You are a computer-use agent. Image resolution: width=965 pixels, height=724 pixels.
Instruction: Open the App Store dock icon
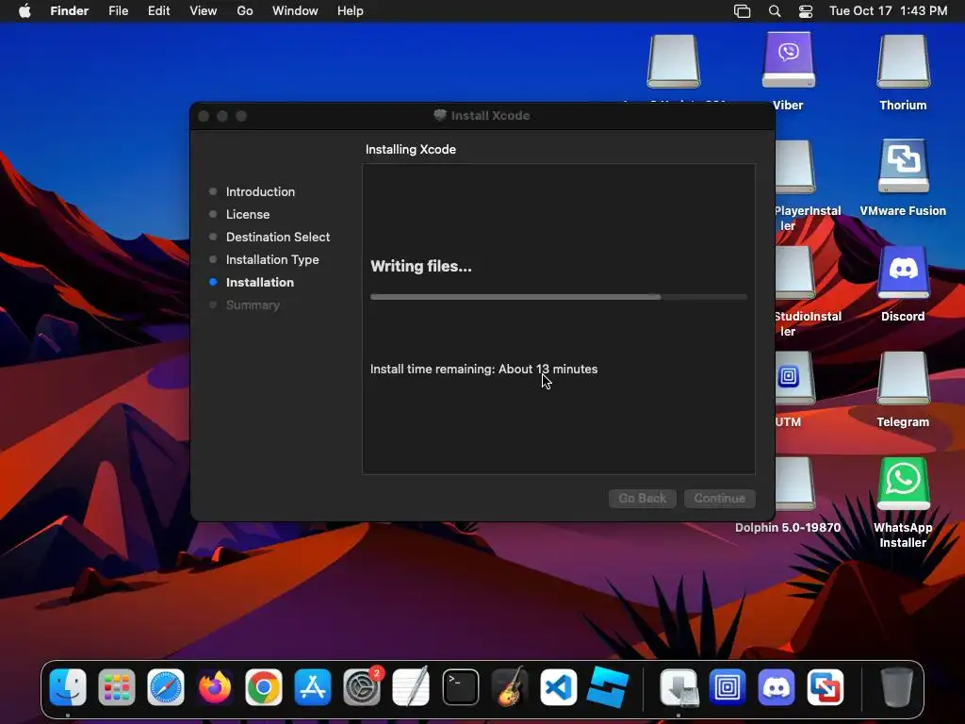(313, 687)
